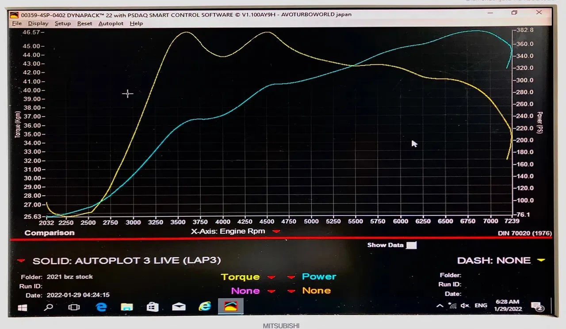The height and width of the screenshot is (329, 566).
Task: Toggle the Show Data checkbox
Action: point(411,245)
